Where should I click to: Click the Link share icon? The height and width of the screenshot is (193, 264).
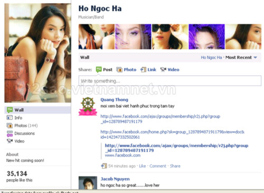[143, 70]
